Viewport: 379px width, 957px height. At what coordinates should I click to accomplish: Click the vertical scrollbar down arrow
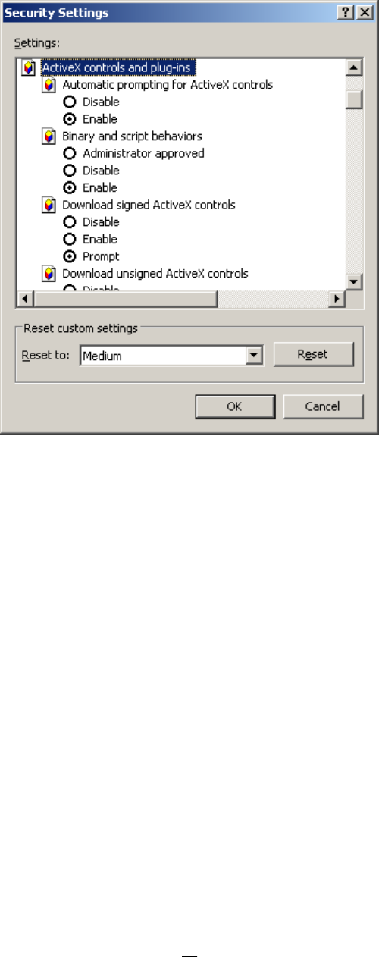point(353,282)
